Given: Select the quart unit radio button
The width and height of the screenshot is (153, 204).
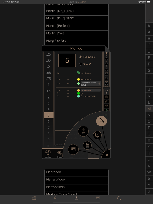Looking at the screenshot, I should (107, 75).
